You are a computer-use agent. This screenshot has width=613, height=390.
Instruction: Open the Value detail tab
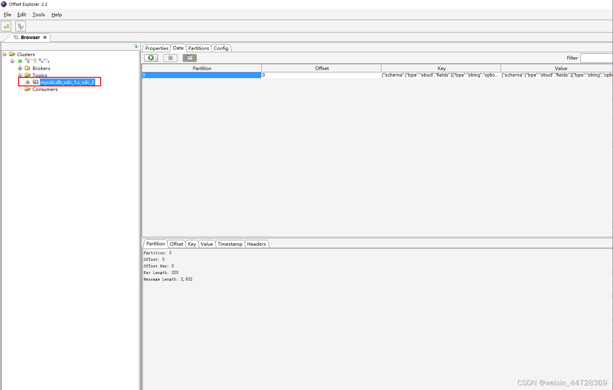click(207, 244)
